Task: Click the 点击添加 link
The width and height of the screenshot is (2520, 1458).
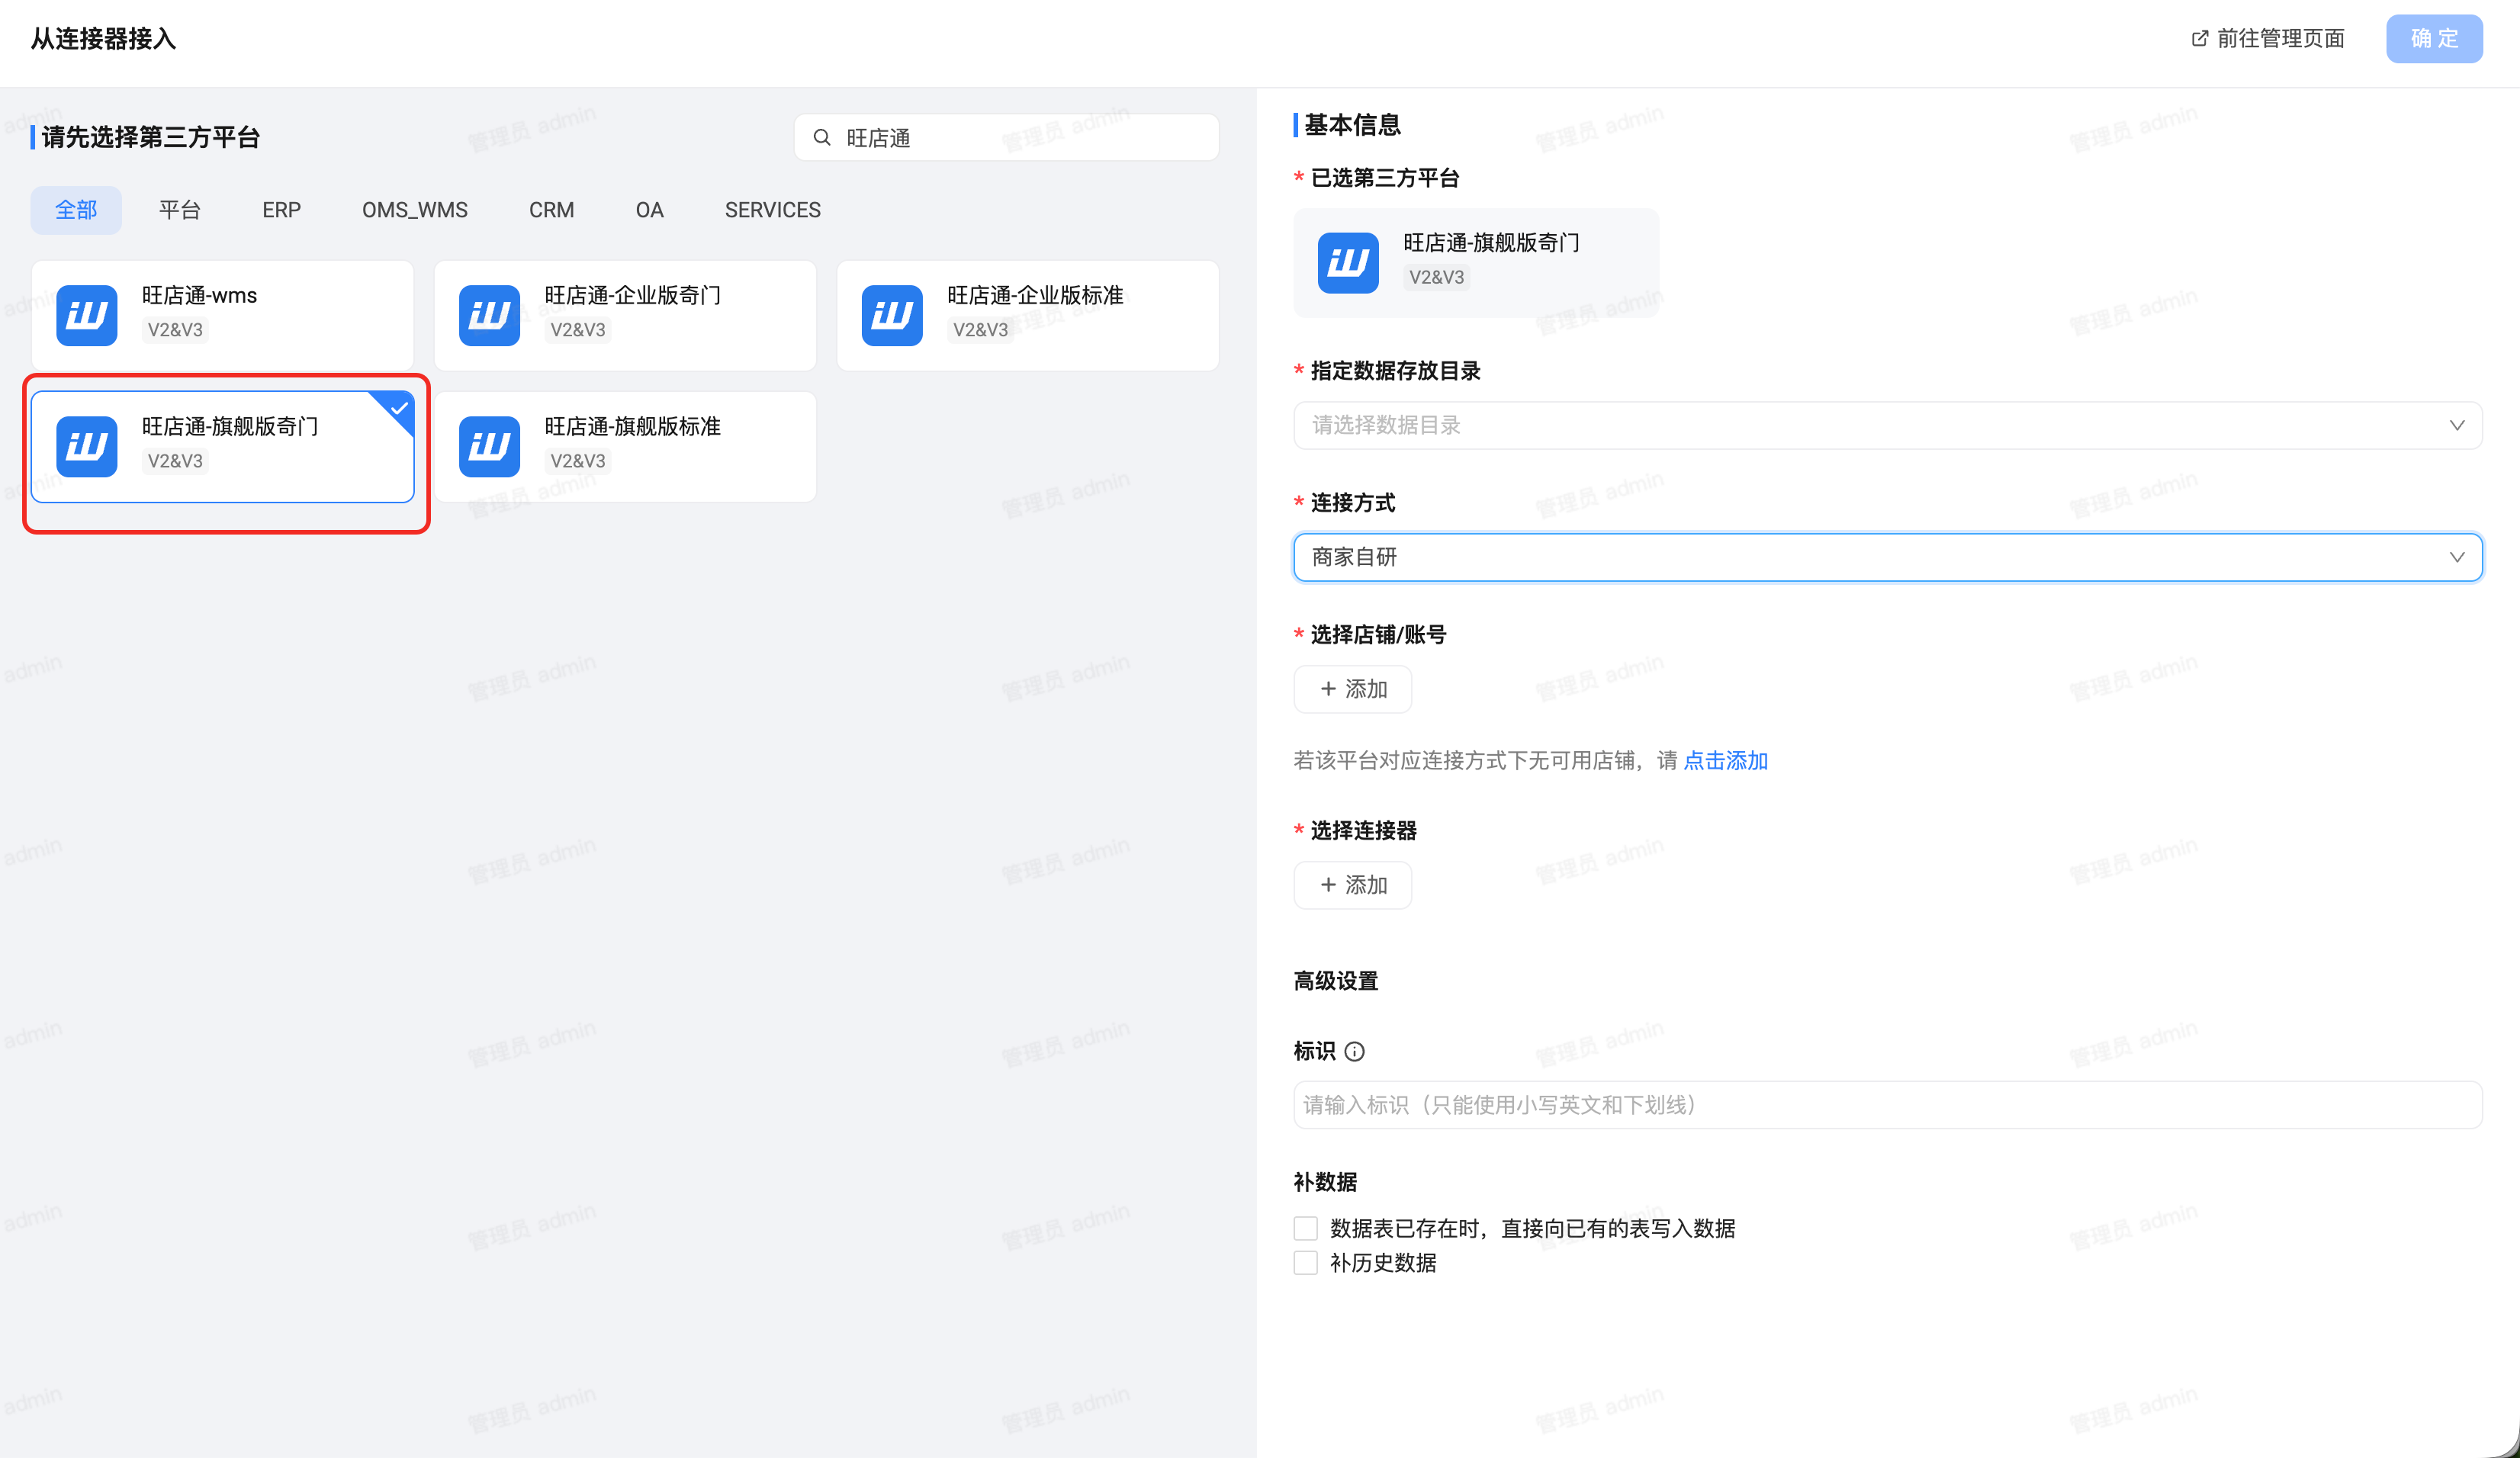Action: click(x=1725, y=761)
